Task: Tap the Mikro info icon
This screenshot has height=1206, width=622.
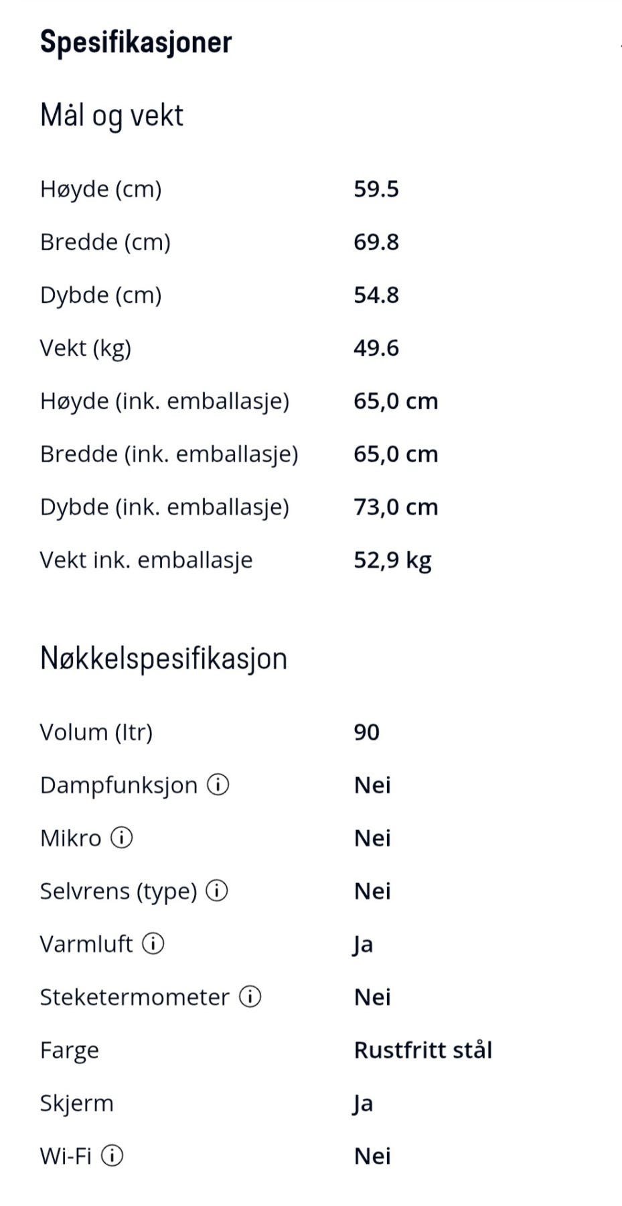Action: pyautogui.click(x=121, y=837)
